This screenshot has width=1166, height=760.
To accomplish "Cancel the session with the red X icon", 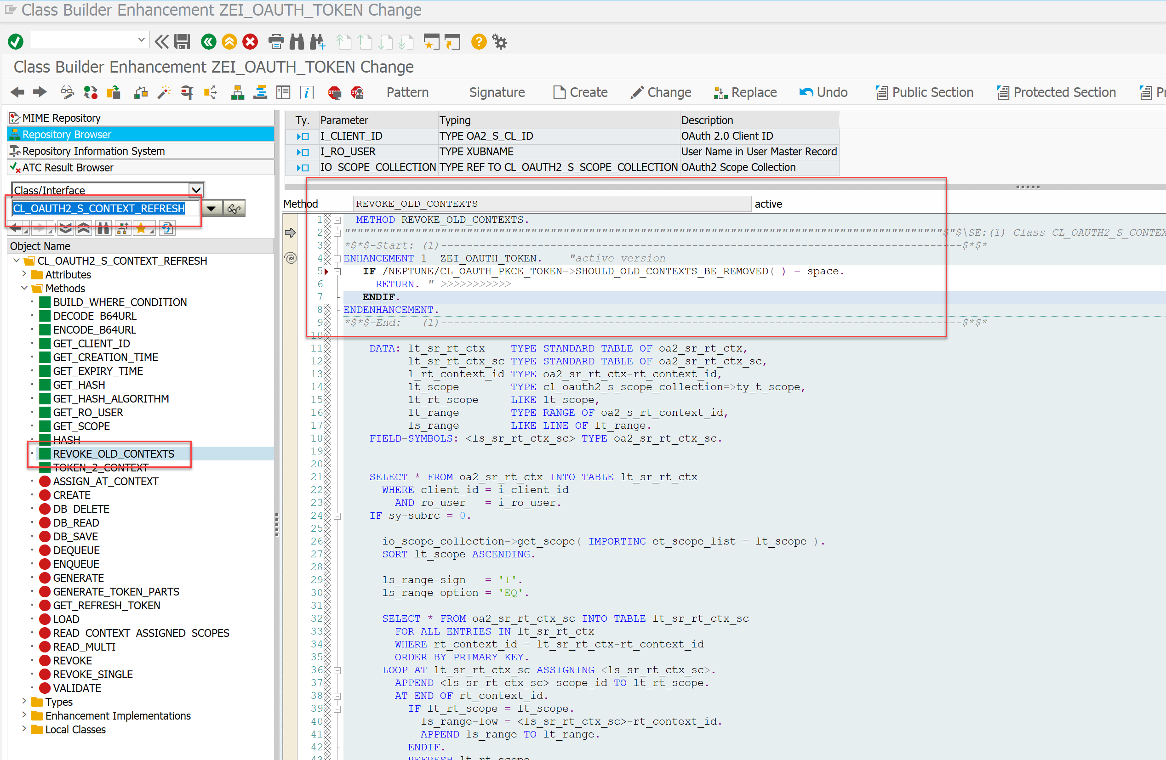I will tap(250, 42).
